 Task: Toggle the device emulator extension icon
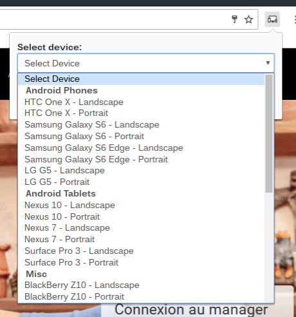pos(272,19)
